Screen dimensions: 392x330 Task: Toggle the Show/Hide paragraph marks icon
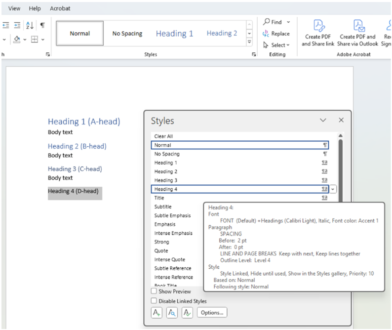tap(42, 25)
